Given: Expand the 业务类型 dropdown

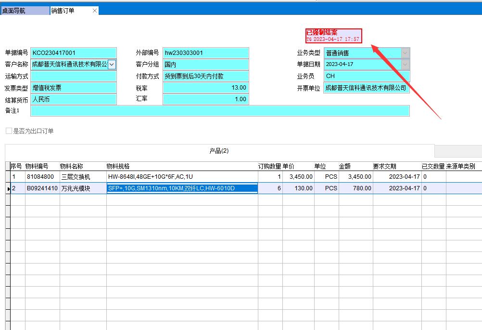Looking at the screenshot, I should [x=405, y=52].
